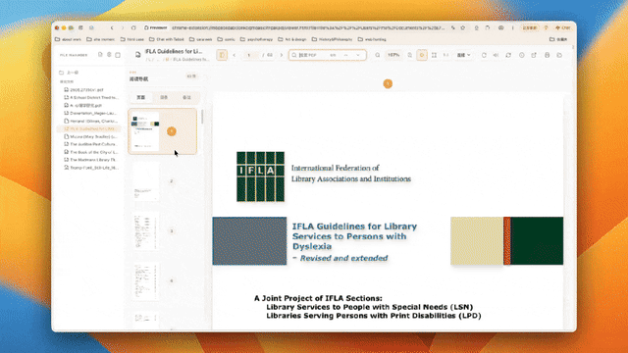Switch to the first navigation tab 页面
The image size is (628, 353).
(x=141, y=97)
